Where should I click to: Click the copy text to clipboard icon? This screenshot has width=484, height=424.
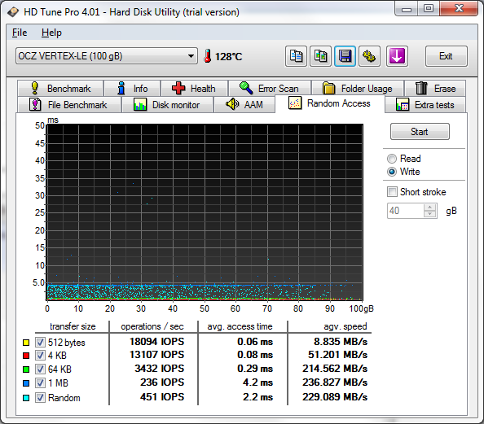296,56
